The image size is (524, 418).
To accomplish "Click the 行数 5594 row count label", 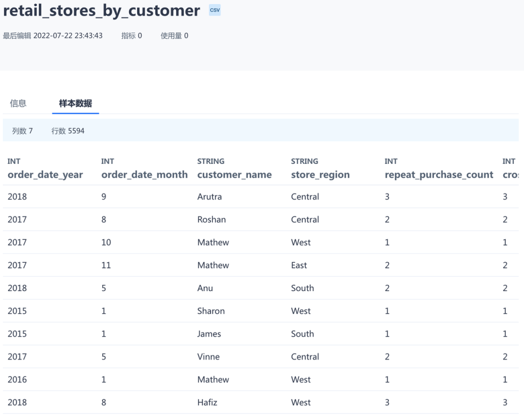I will point(68,131).
